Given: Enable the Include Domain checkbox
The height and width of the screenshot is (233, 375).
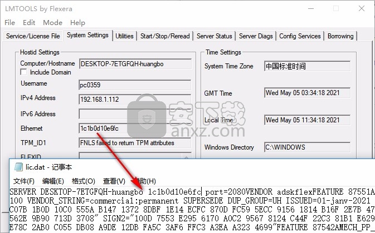Looking at the screenshot, I should pos(23,72).
